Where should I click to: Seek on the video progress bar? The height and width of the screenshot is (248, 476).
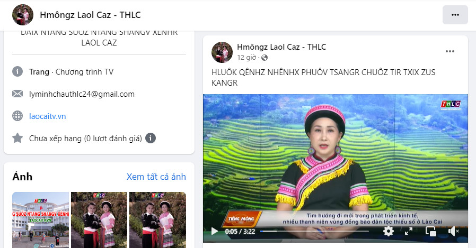(x=314, y=232)
